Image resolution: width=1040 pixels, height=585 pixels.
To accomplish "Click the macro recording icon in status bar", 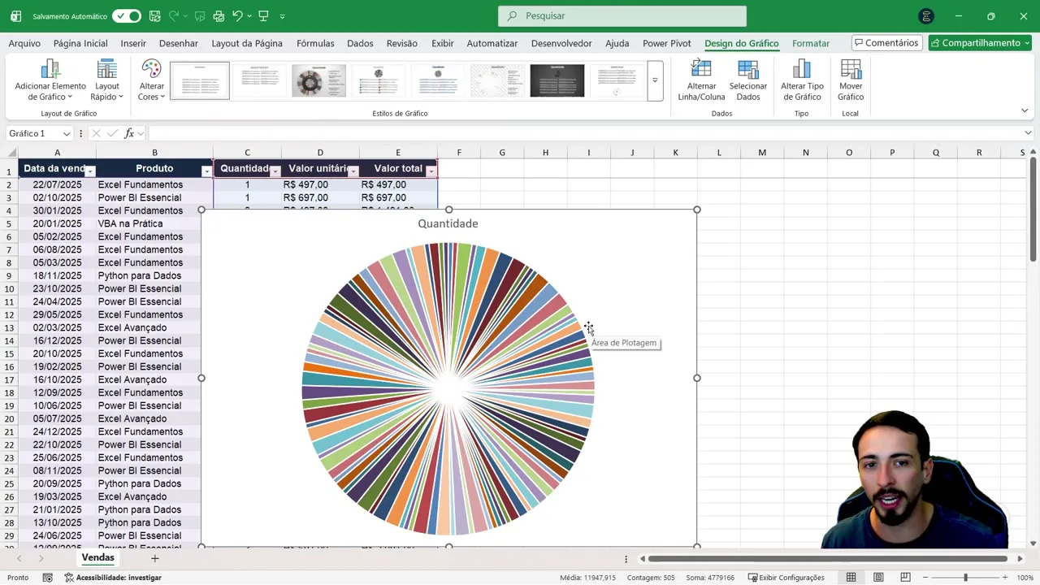I will pyautogui.click(x=47, y=578).
